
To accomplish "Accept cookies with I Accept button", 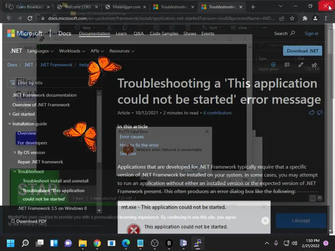I will 301,221.
